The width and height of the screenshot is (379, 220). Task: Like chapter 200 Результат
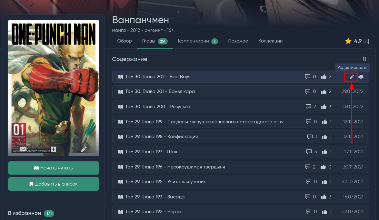[324, 107]
